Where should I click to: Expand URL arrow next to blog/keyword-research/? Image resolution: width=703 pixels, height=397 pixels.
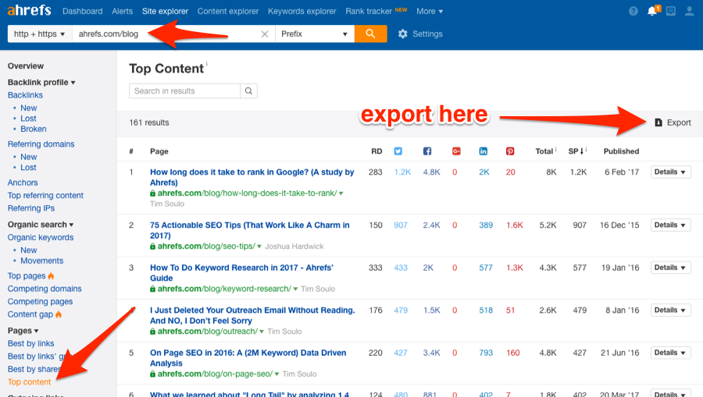tap(295, 289)
